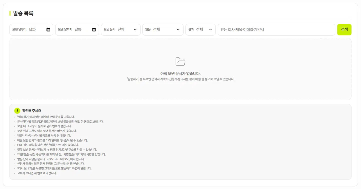The width and height of the screenshot is (361, 189).
Task: Click the 날짜 placeholder in 보낸 날까지
Action: click(78, 29)
